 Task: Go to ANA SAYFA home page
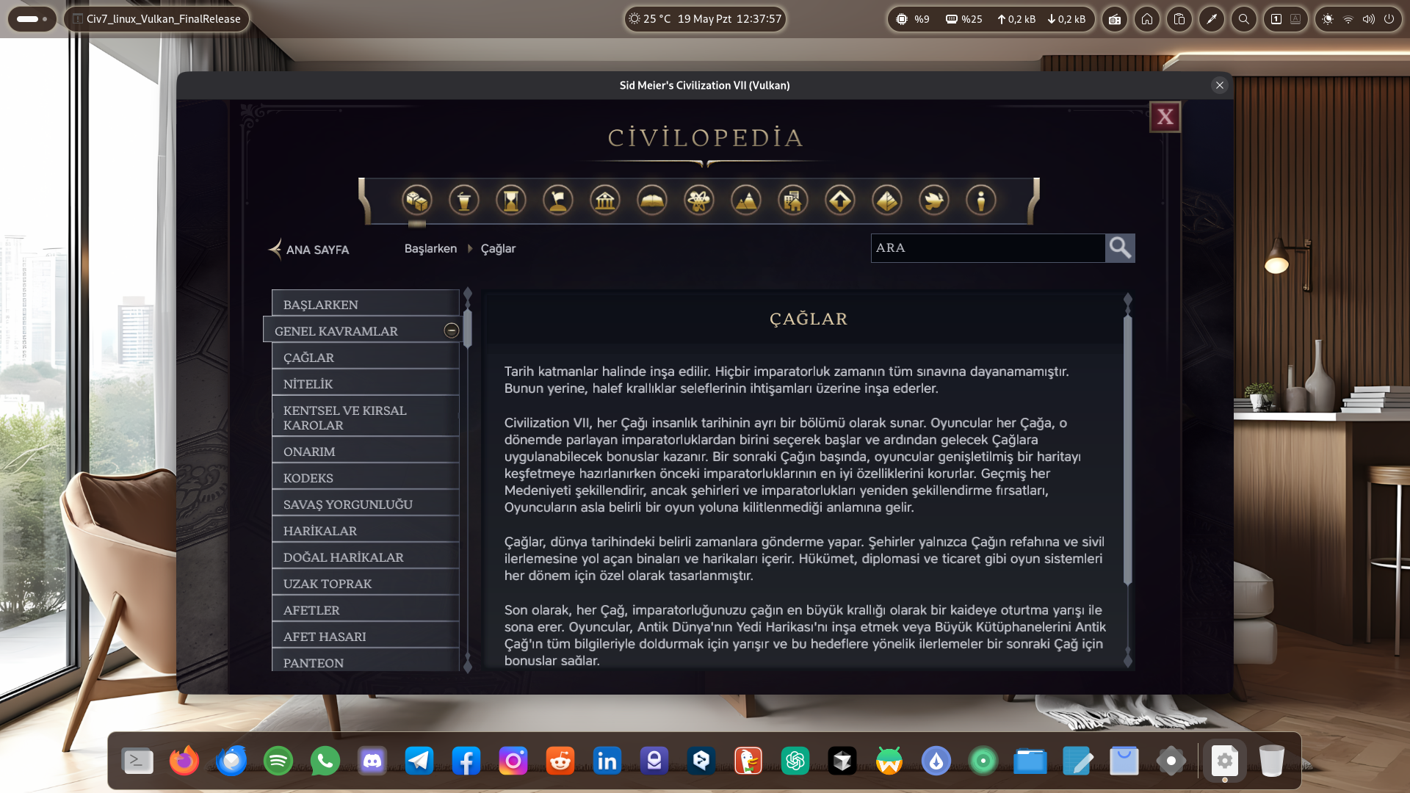pos(309,250)
